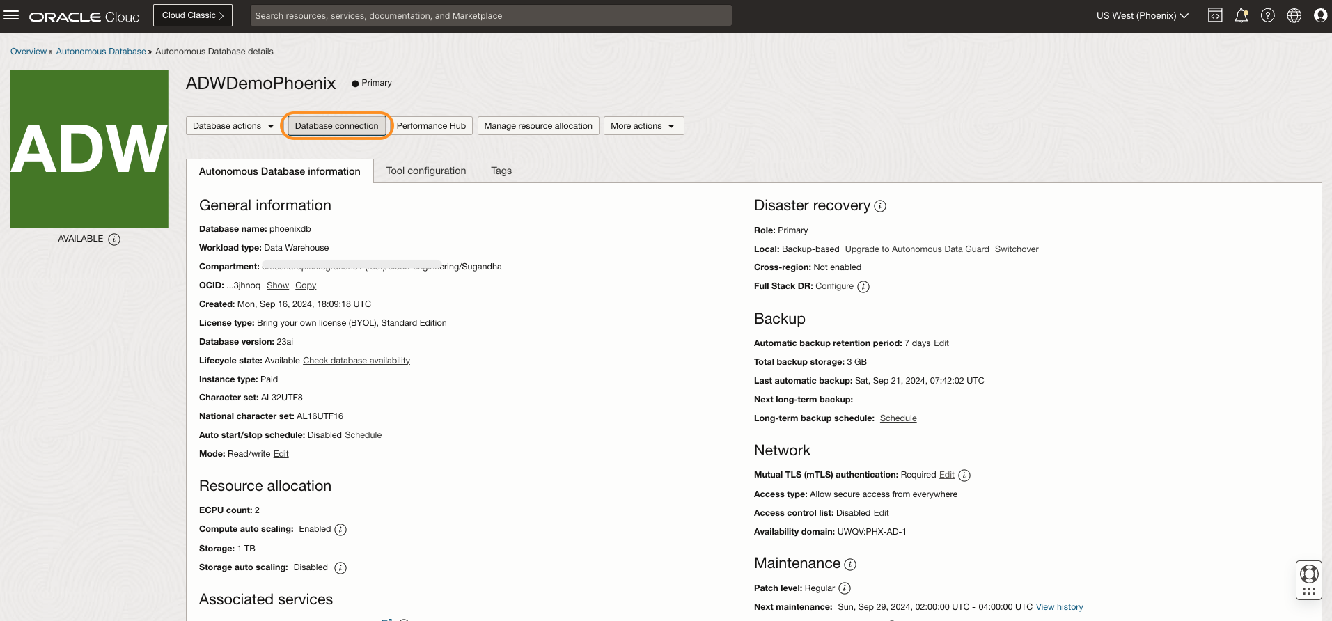Image resolution: width=1332 pixels, height=621 pixels.
Task: Edit the Read/write mode
Action: [x=281, y=454]
